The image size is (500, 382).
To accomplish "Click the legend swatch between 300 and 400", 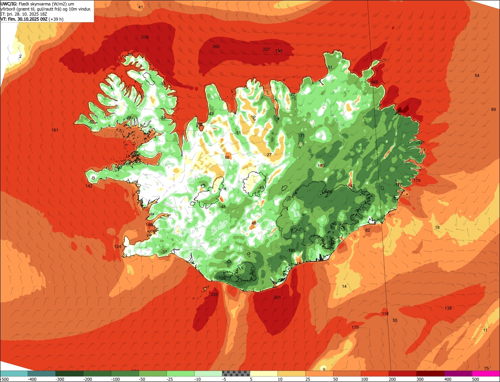I will tap(430, 373).
